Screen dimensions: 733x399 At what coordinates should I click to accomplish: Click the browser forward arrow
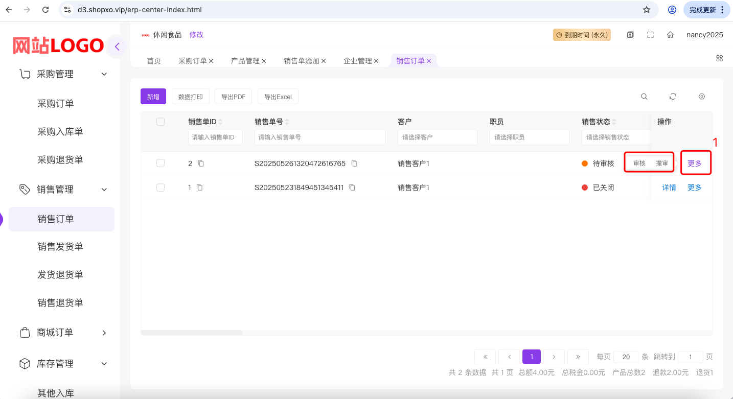pyautogui.click(x=27, y=10)
